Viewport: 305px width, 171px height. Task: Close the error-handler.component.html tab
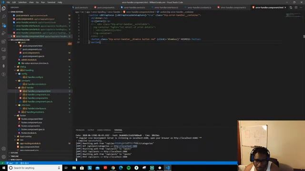(x=285, y=8)
